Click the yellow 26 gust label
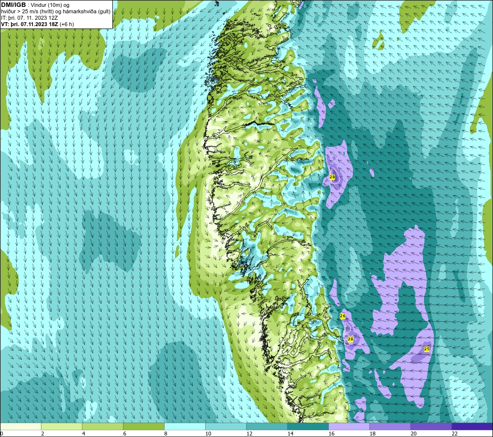 (x=343, y=316)
